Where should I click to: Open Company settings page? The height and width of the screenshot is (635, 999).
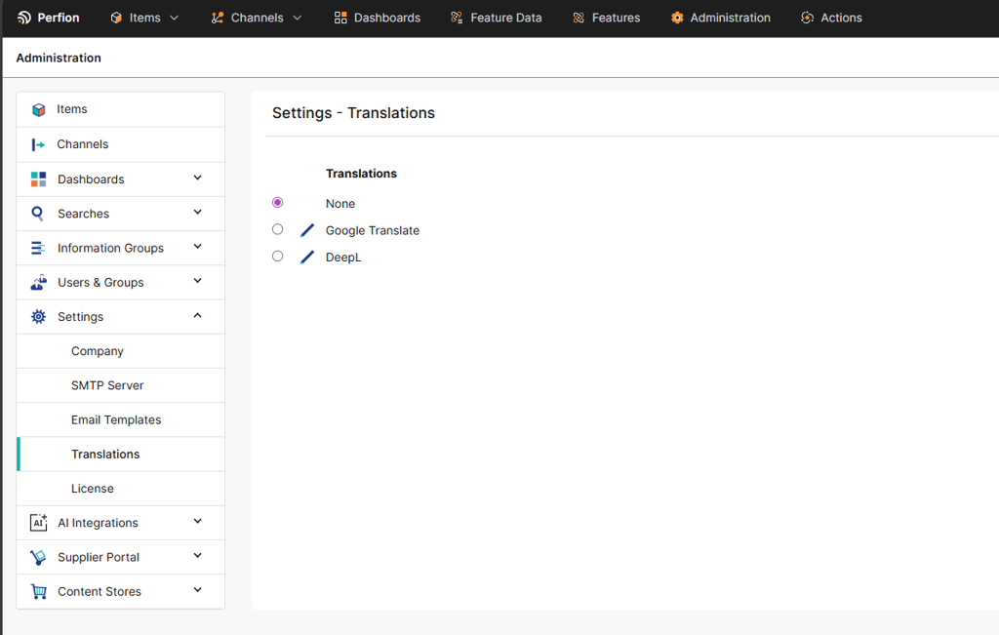(120, 351)
